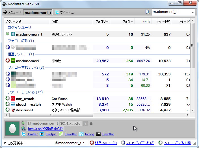Click the car_watch red avatar icon

coord(13,98)
